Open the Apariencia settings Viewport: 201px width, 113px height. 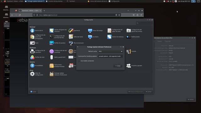tap(74, 30)
